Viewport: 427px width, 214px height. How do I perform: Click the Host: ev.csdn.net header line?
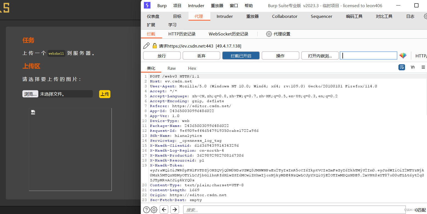pyautogui.click(x=171, y=81)
